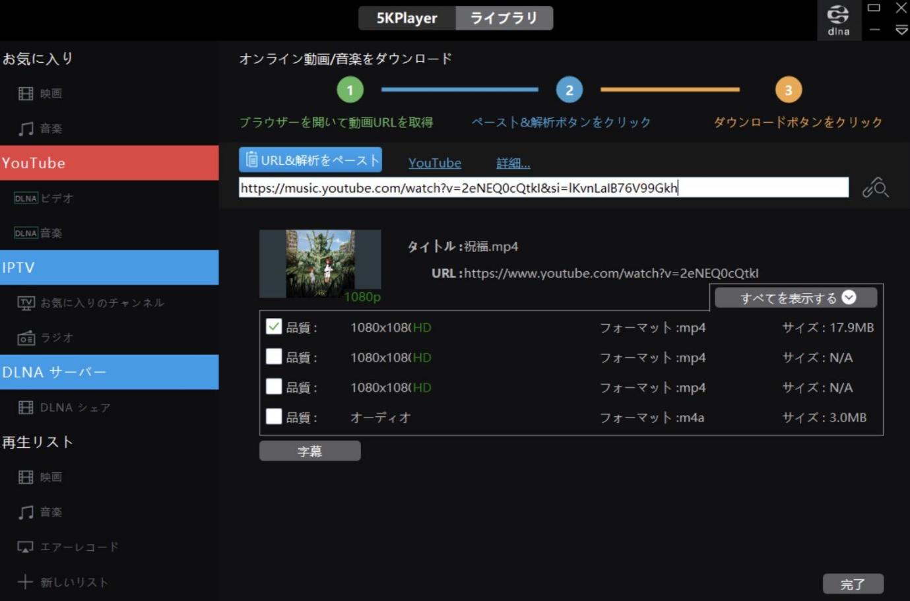This screenshot has height=601, width=910.
Task: Click the radio icon beside ラジオ
Action: [x=26, y=338]
